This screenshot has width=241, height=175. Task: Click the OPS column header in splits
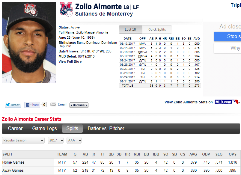click(x=232, y=154)
